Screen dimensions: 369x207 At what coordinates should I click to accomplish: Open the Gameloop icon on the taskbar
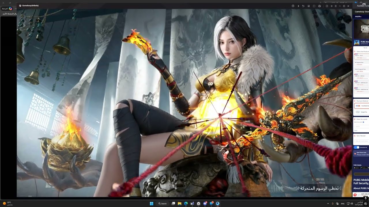pos(218,204)
